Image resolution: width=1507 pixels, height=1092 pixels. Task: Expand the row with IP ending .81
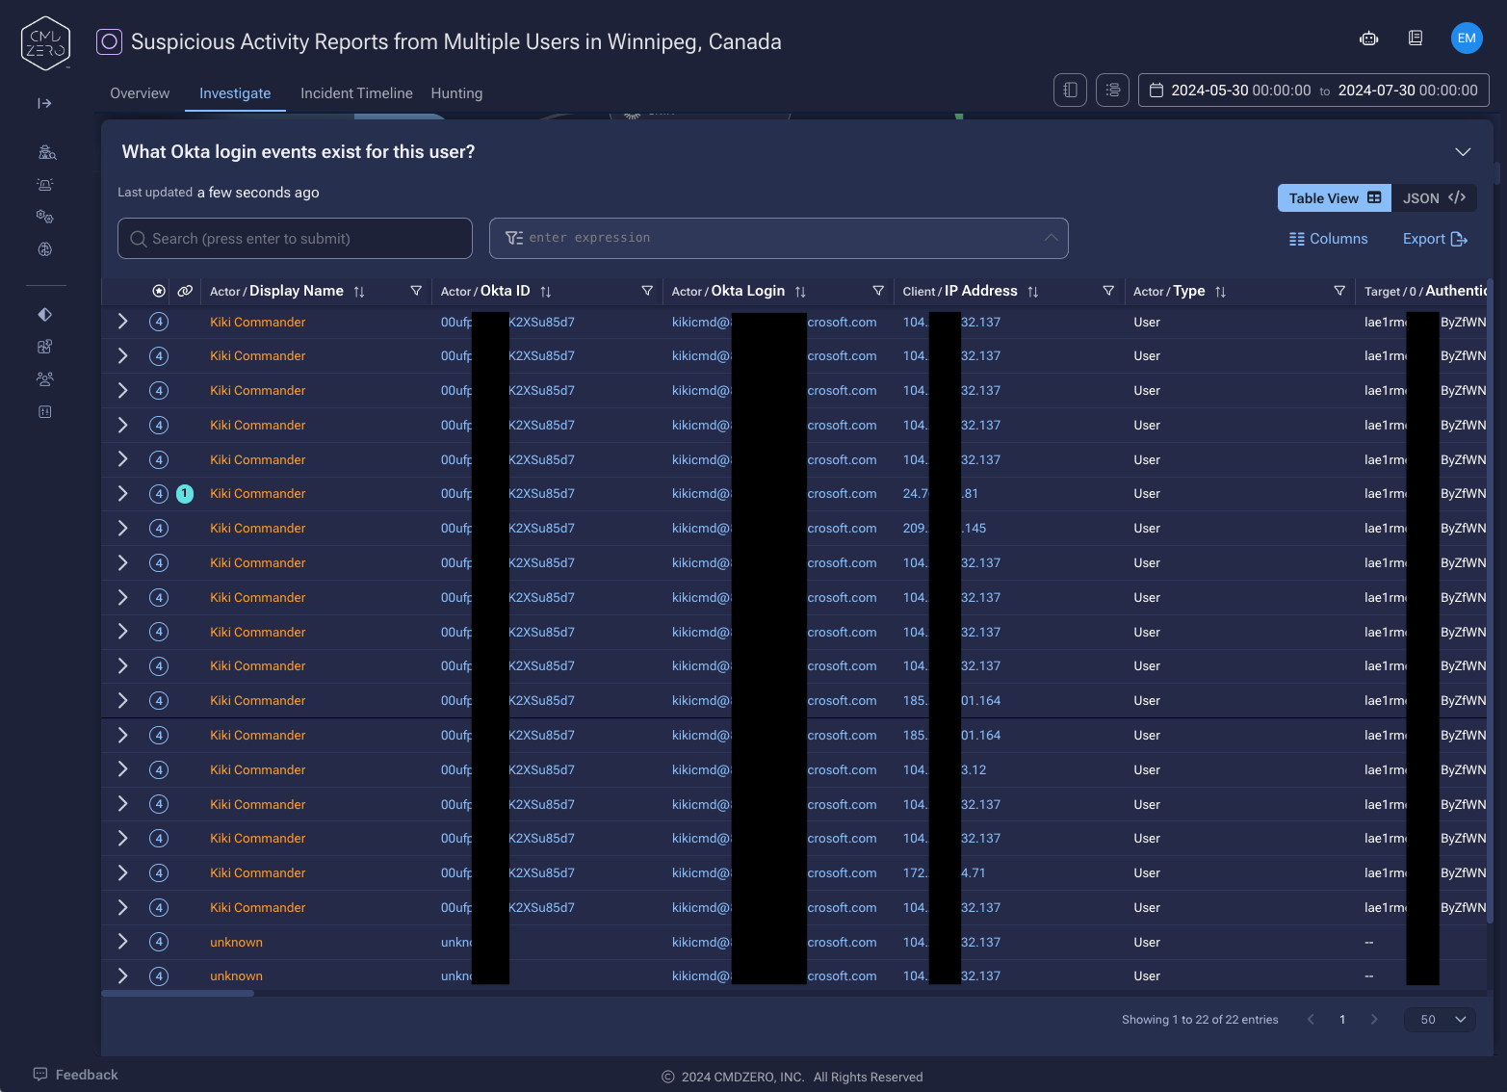pos(122,494)
